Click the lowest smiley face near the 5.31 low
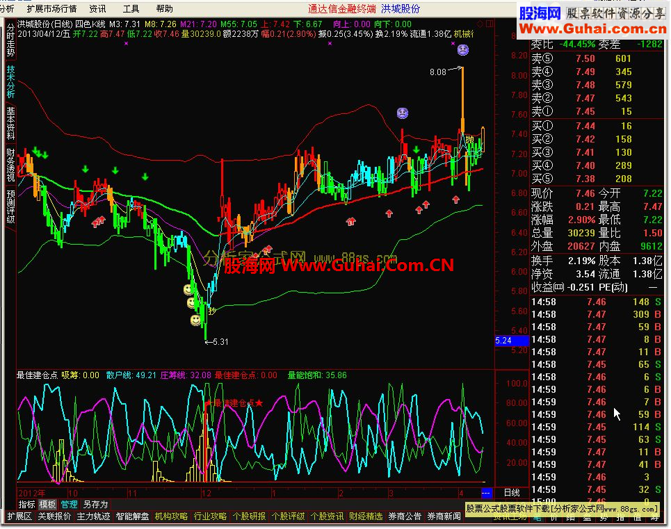The height and width of the screenshot is (529, 671). click(195, 320)
